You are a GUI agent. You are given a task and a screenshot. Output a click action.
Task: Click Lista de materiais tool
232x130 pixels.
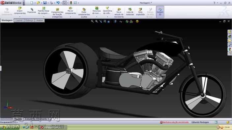point(130,12)
